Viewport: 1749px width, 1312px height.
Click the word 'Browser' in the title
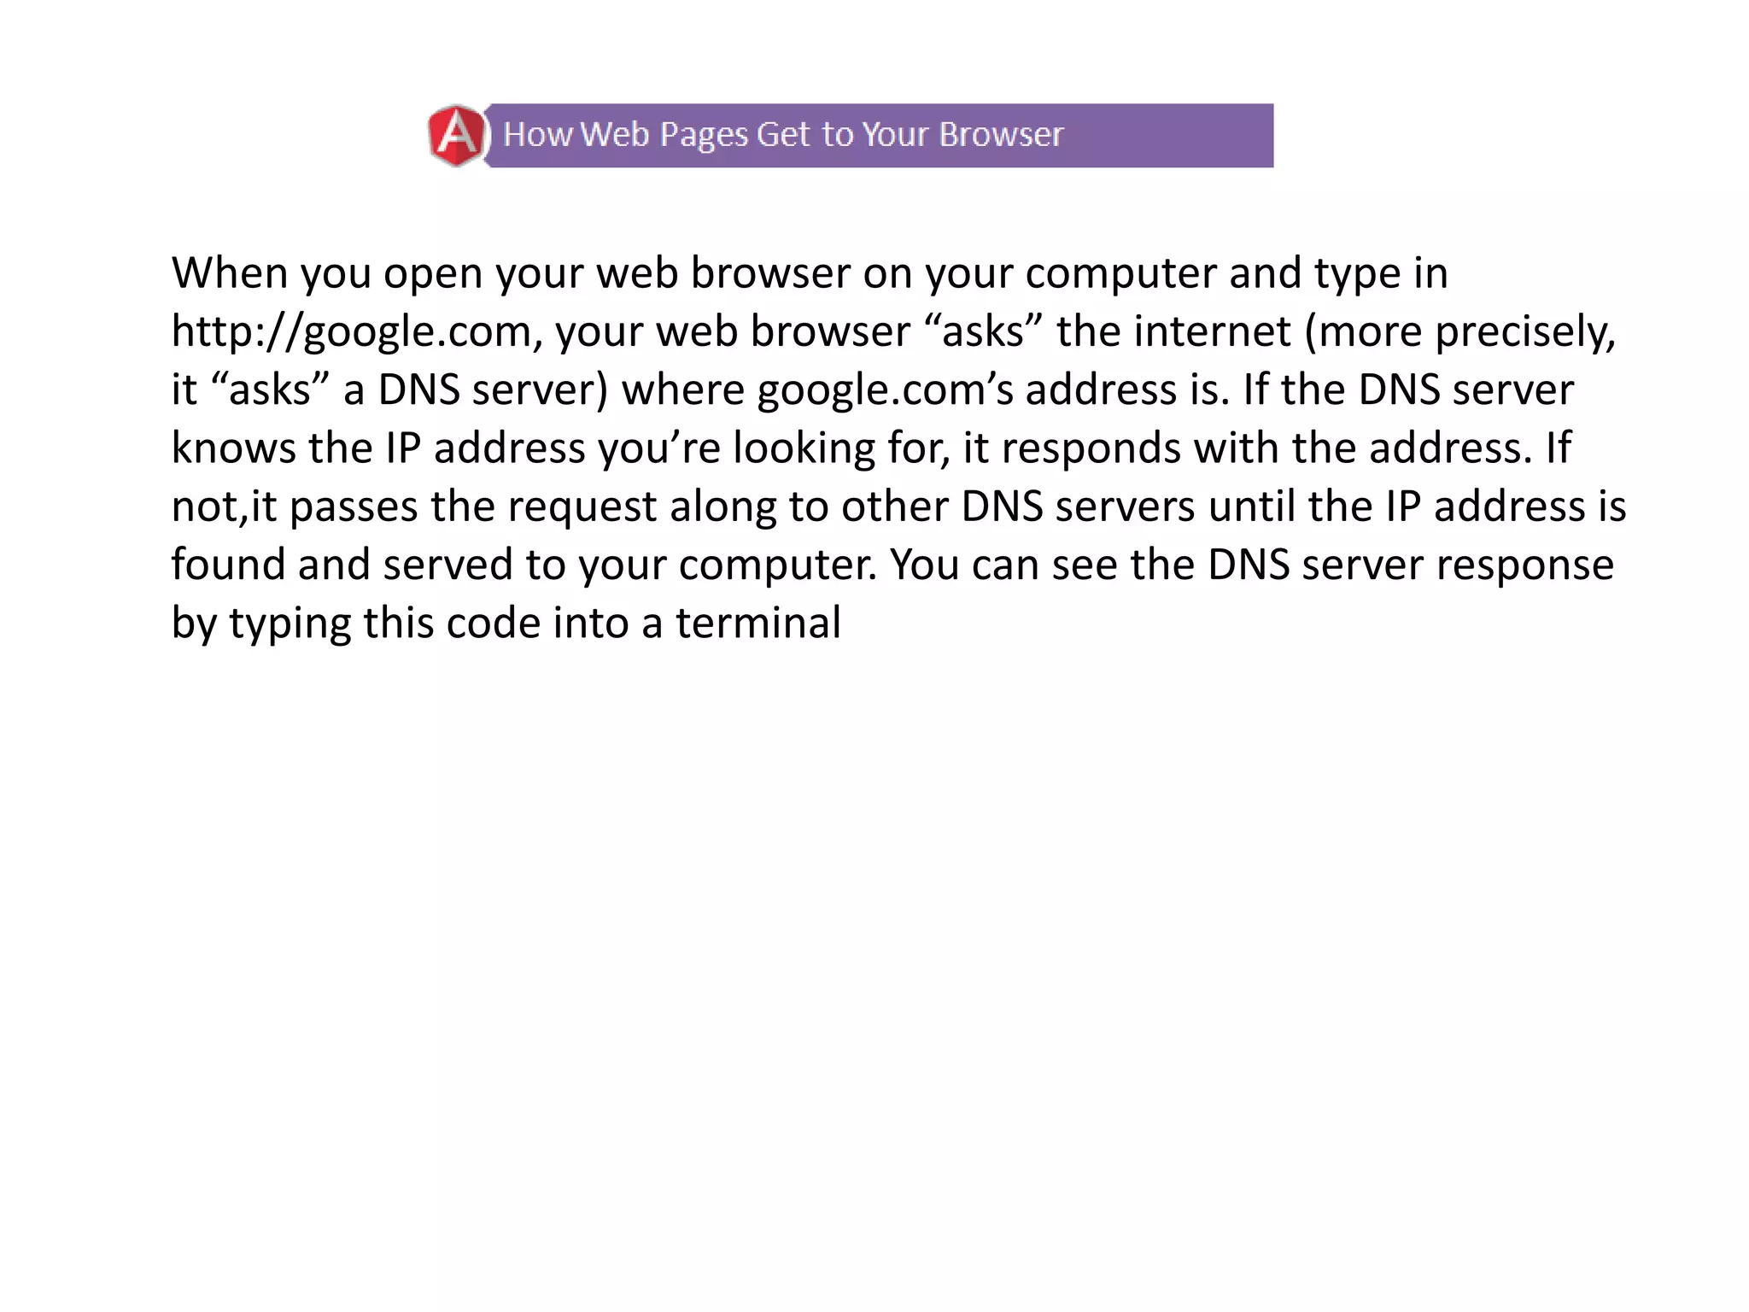tap(1001, 135)
